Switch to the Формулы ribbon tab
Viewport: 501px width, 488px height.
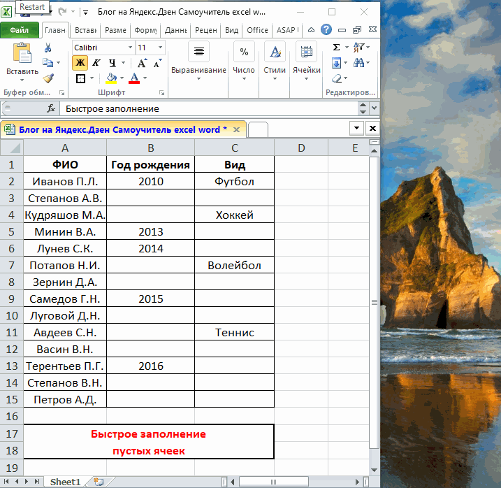point(145,30)
